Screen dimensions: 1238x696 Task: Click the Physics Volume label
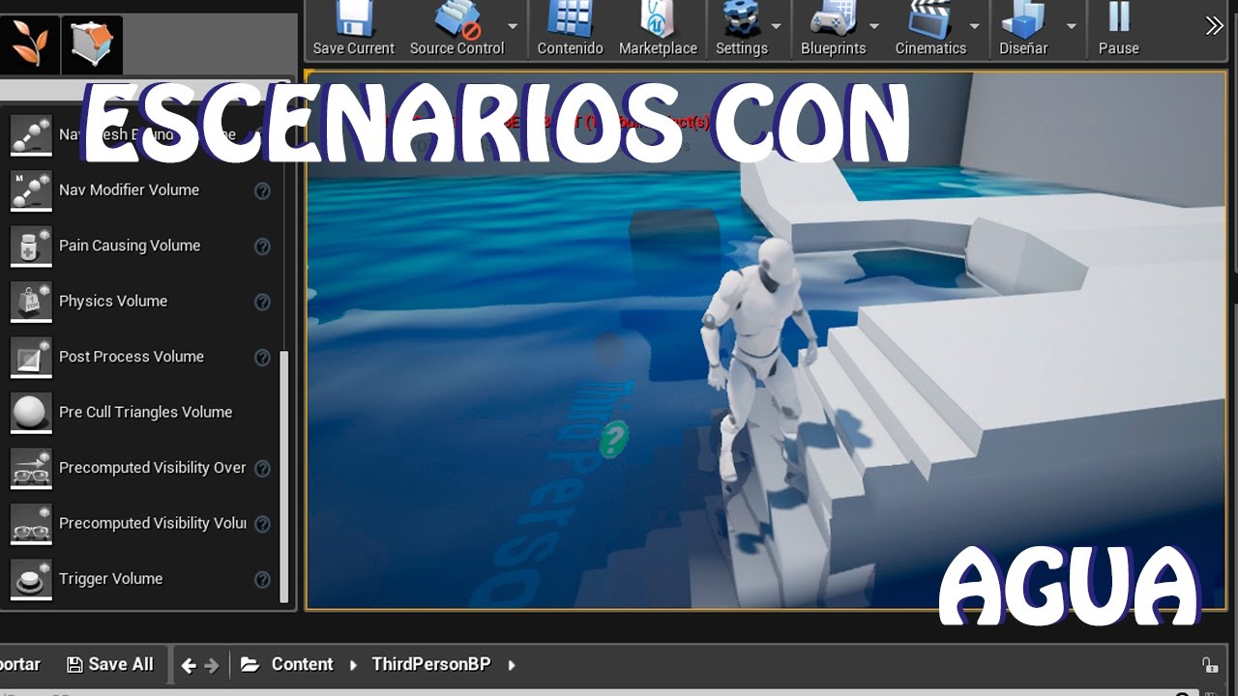coord(113,301)
